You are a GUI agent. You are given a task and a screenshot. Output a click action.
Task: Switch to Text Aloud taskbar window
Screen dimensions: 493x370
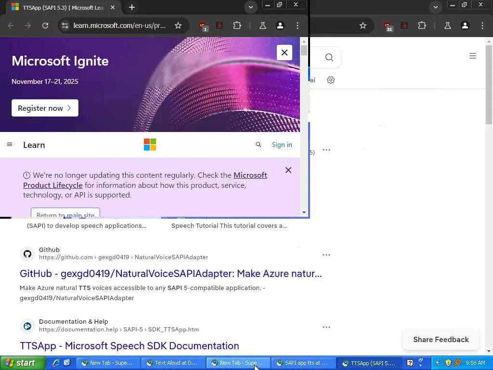173,363
